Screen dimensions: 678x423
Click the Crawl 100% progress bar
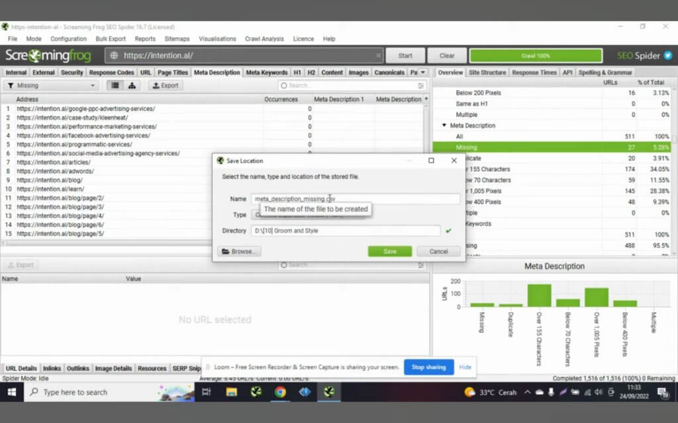(x=536, y=56)
